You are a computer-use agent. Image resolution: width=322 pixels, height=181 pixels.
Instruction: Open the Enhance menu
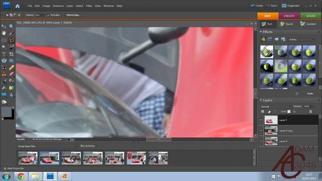click(x=58, y=6)
